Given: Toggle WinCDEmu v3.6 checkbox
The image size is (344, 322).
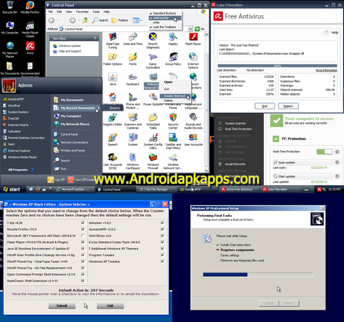Looking at the screenshot, I should [x=162, y=236].
